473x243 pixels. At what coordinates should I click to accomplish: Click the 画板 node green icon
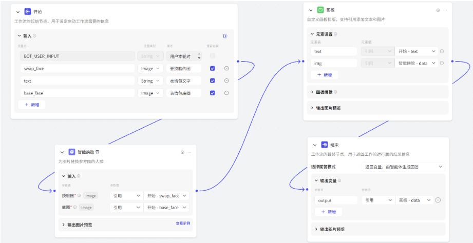point(320,10)
